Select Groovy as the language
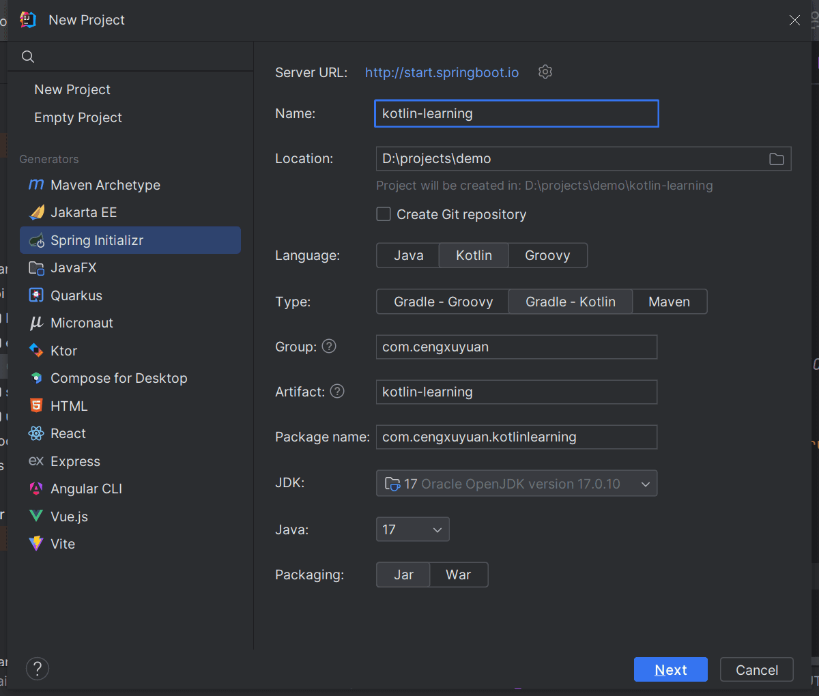Image resolution: width=819 pixels, height=696 pixels. click(x=547, y=255)
